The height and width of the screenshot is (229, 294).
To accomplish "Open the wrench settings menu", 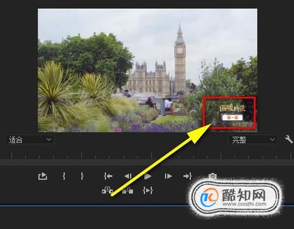I will click(x=289, y=140).
